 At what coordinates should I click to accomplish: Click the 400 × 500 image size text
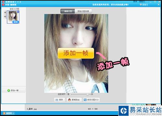coord(93,109)
